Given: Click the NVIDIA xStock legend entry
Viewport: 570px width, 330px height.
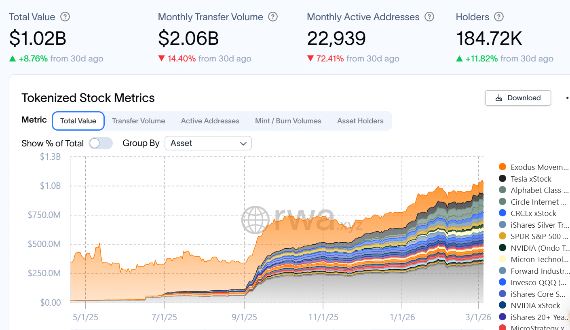Looking at the screenshot, I should (535, 305).
